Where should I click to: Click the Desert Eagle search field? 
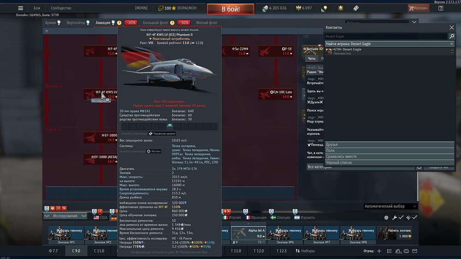(x=386, y=36)
